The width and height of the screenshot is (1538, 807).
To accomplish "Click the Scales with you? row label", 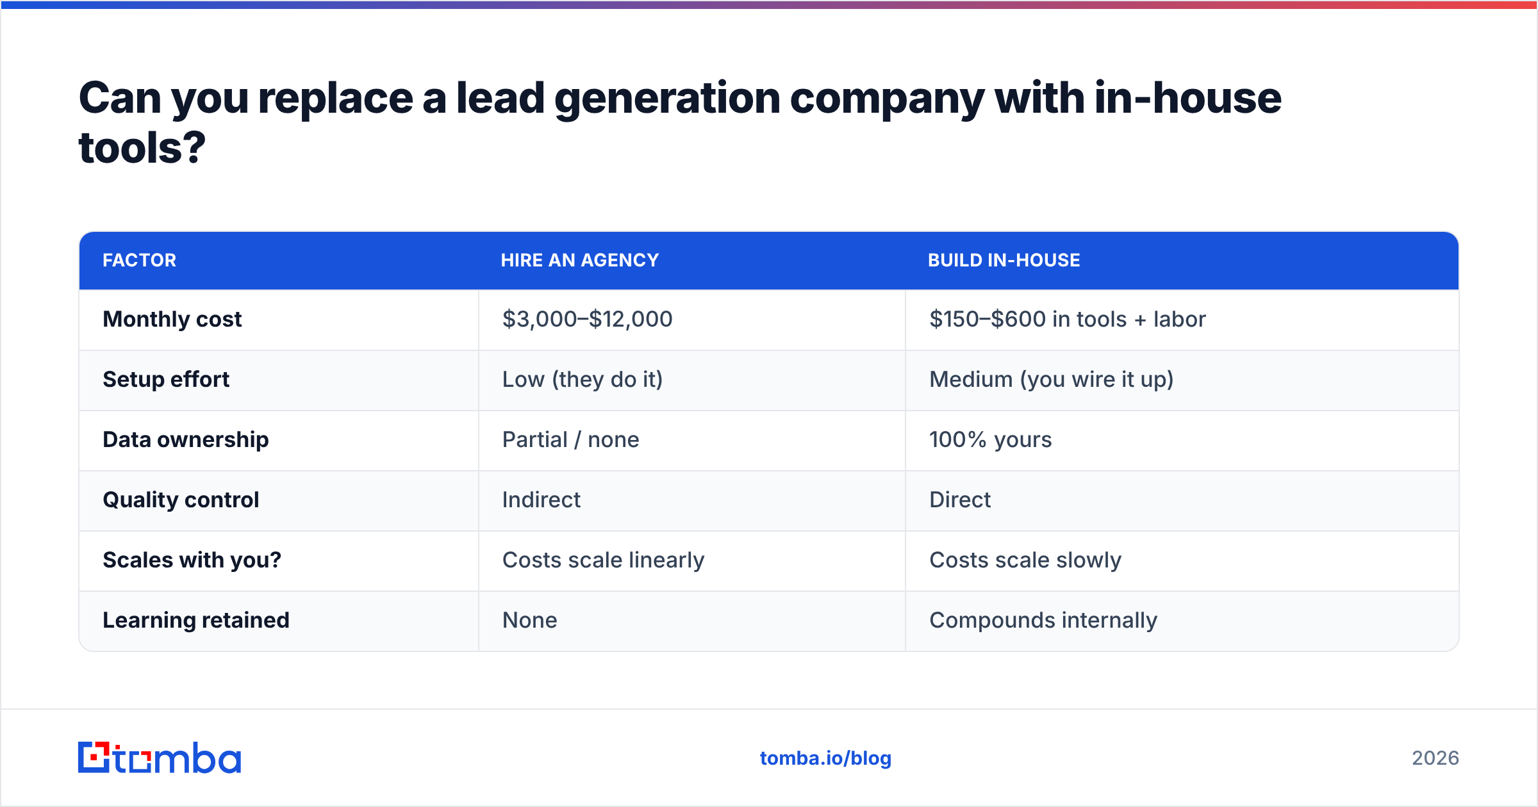I will point(192,560).
